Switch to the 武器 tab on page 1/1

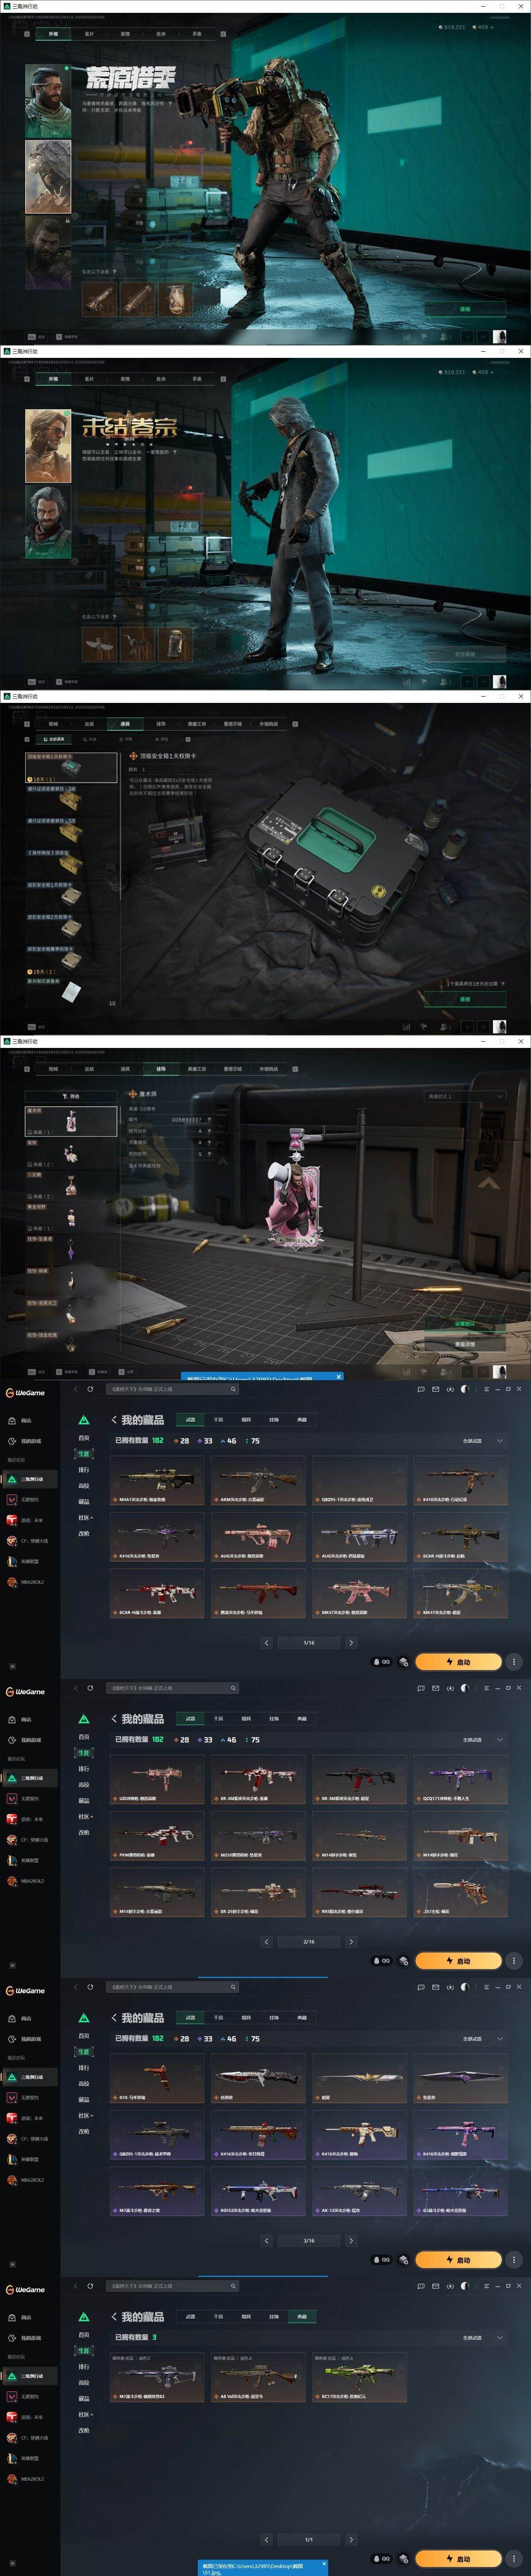click(190, 2317)
